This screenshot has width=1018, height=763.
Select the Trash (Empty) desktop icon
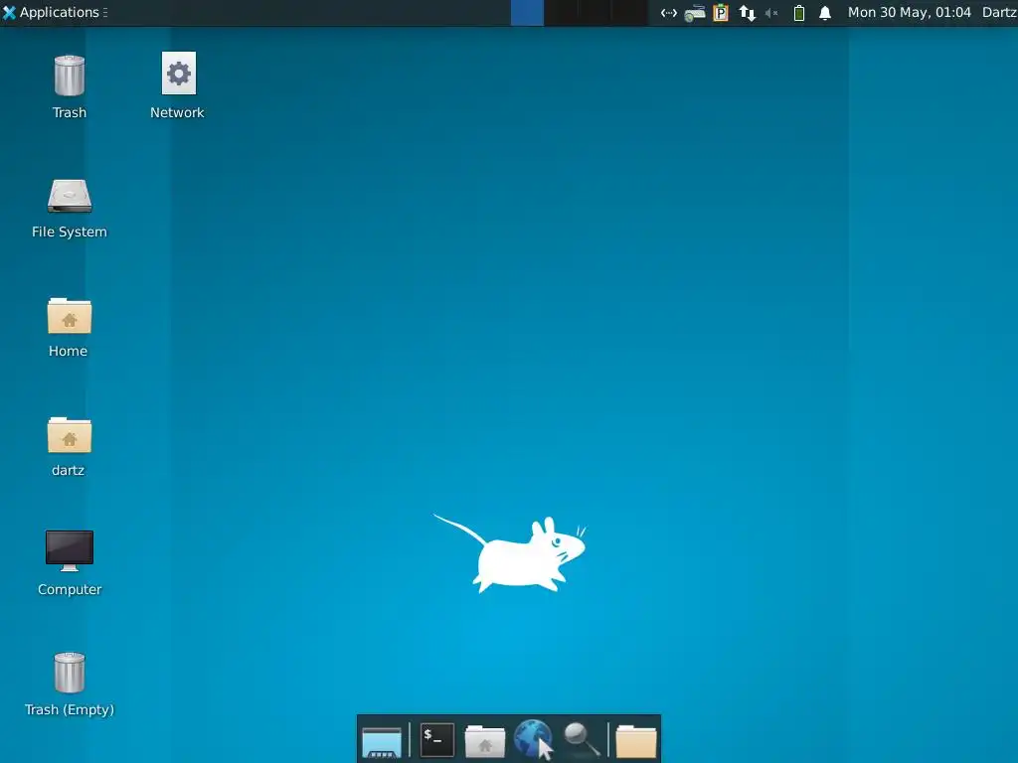click(70, 673)
